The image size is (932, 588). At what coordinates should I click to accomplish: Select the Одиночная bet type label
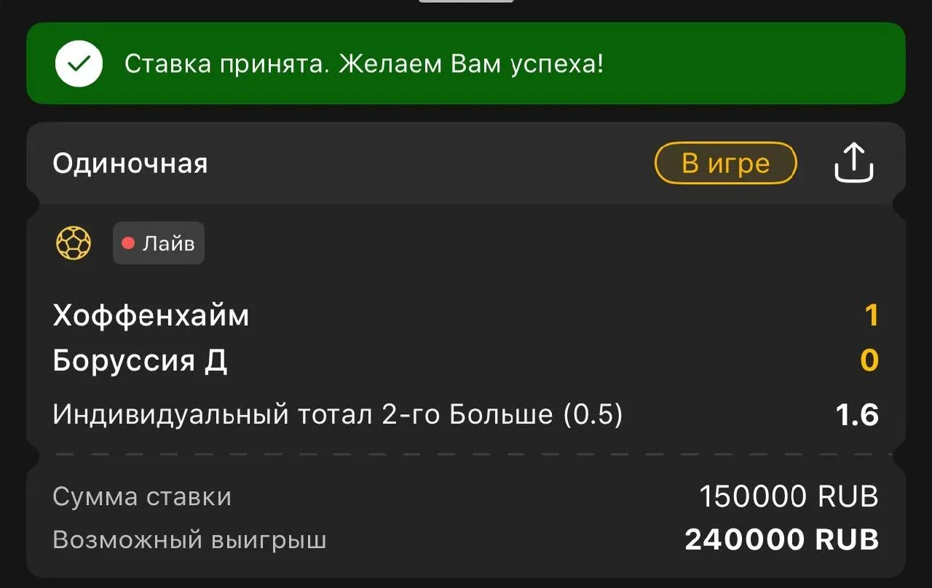130,163
